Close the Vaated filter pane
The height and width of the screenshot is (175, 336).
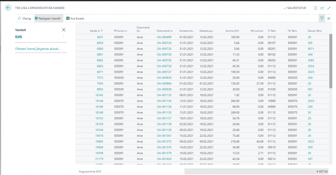[64, 30]
